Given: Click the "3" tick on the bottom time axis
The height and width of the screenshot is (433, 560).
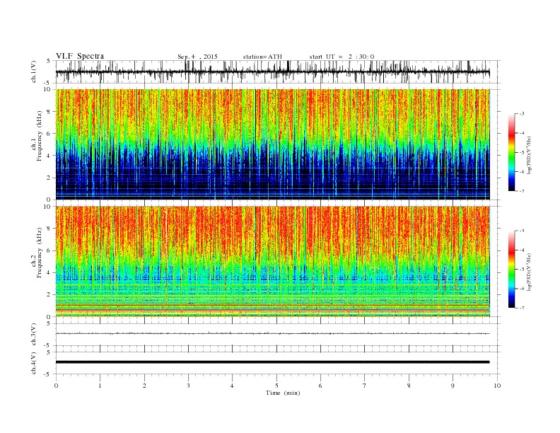Looking at the screenshot, I should click(x=188, y=386).
